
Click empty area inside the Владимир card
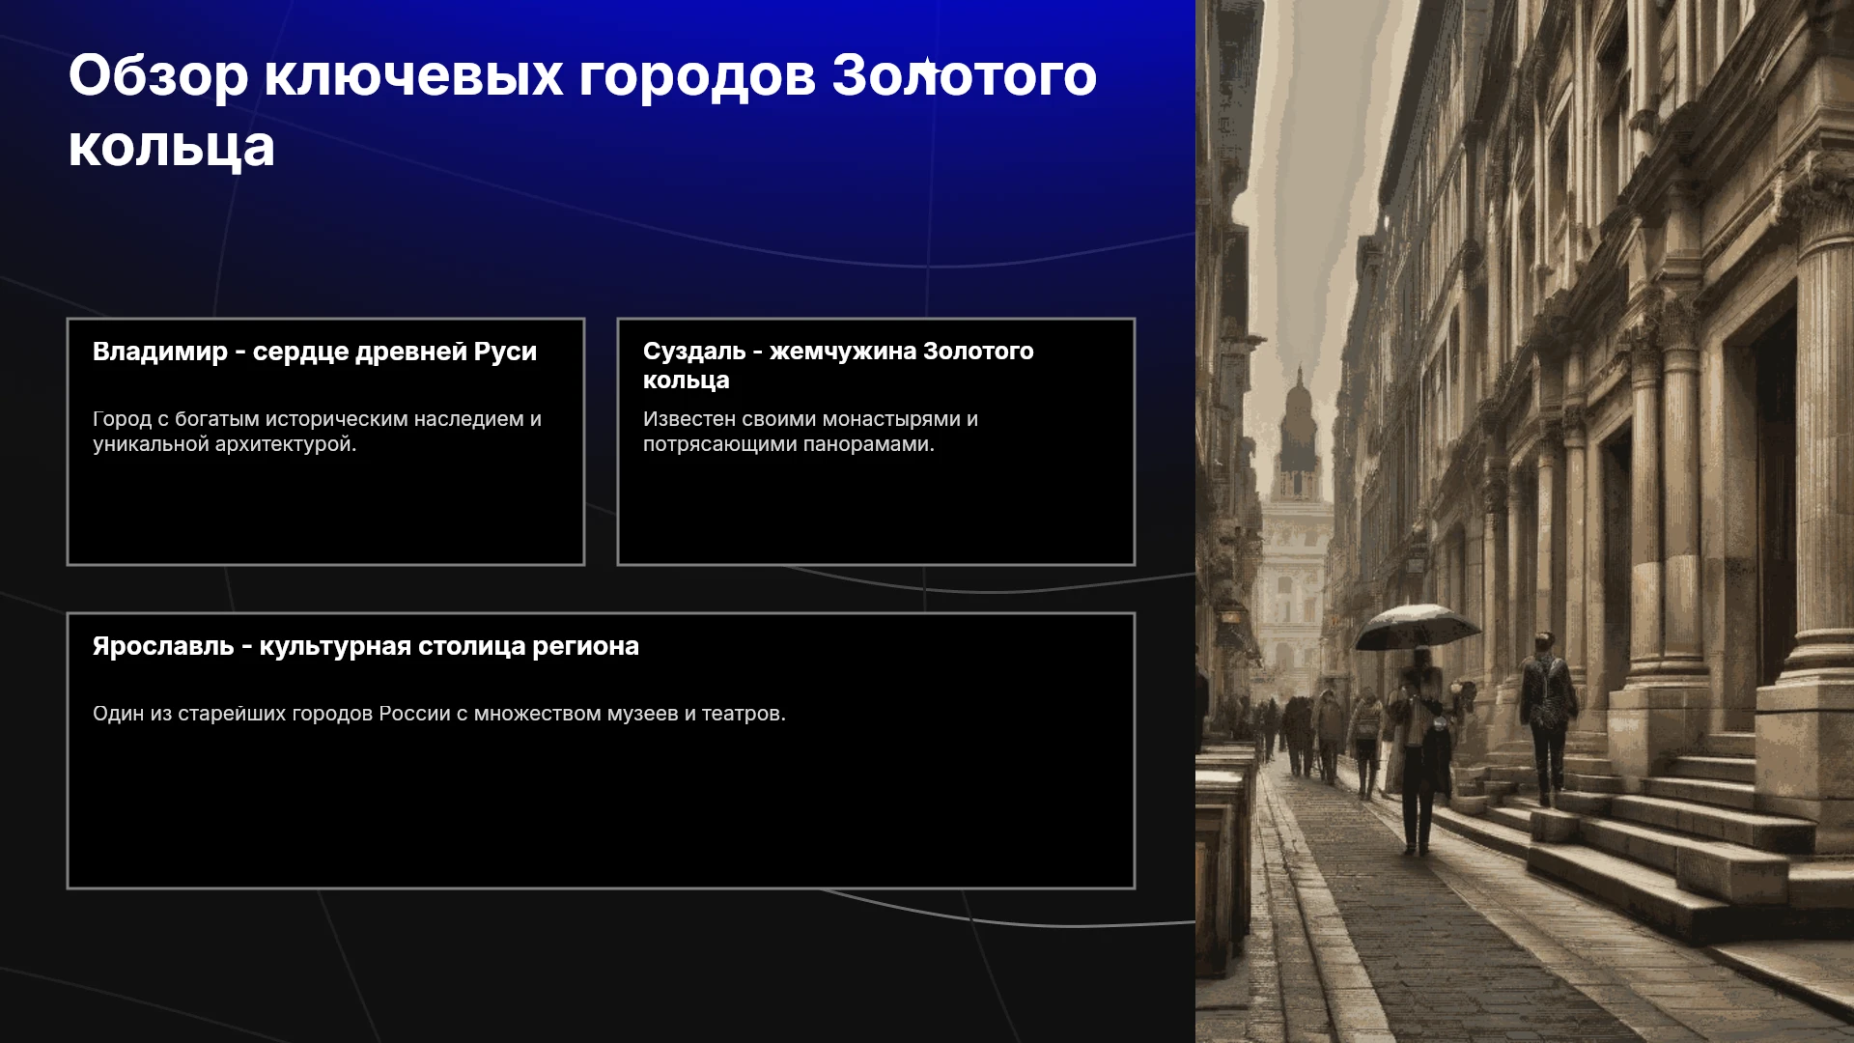coord(325,512)
